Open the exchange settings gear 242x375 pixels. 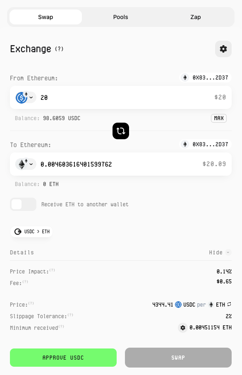pos(223,49)
